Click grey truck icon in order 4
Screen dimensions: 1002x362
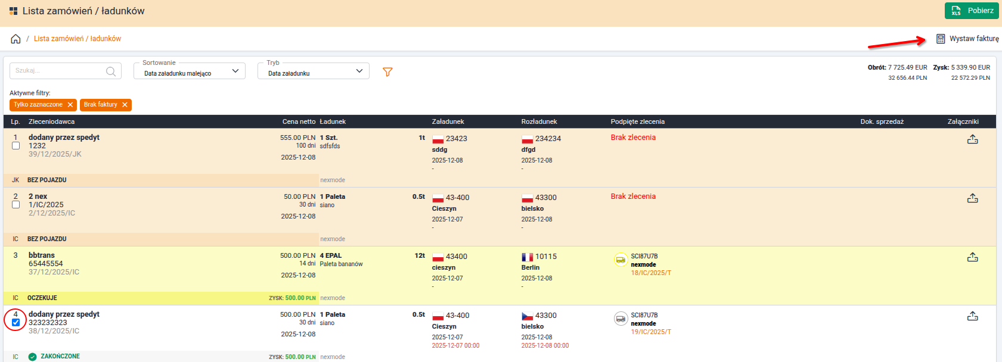[x=621, y=319]
